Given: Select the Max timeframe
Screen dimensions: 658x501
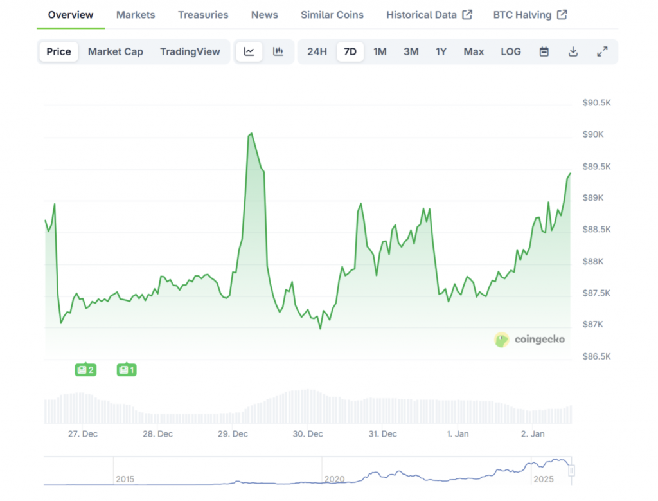Looking at the screenshot, I should click(x=474, y=51).
